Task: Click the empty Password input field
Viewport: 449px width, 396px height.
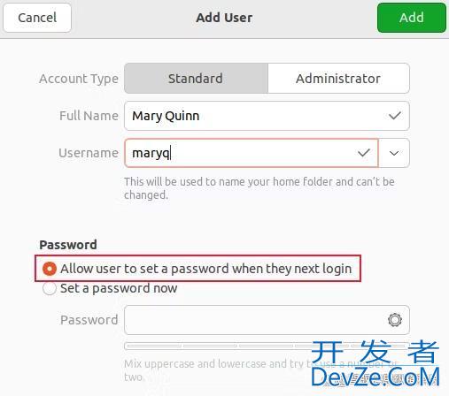Action: 267,320
